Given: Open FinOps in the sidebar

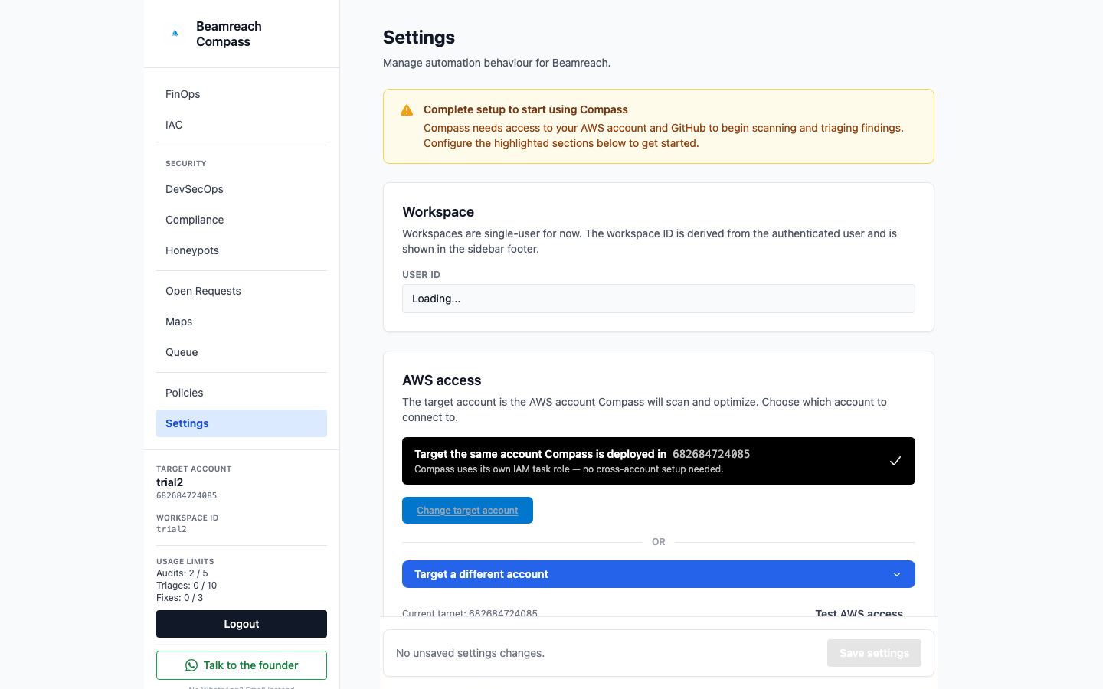Looking at the screenshot, I should 241,94.
